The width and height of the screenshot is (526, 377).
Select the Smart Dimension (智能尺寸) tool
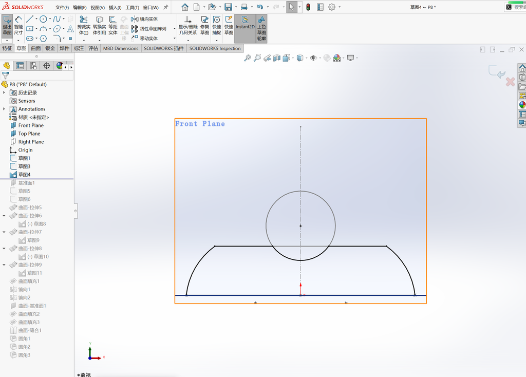(x=18, y=26)
